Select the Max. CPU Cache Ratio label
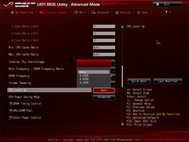The width and height of the screenshot is (189, 142). [24, 54]
